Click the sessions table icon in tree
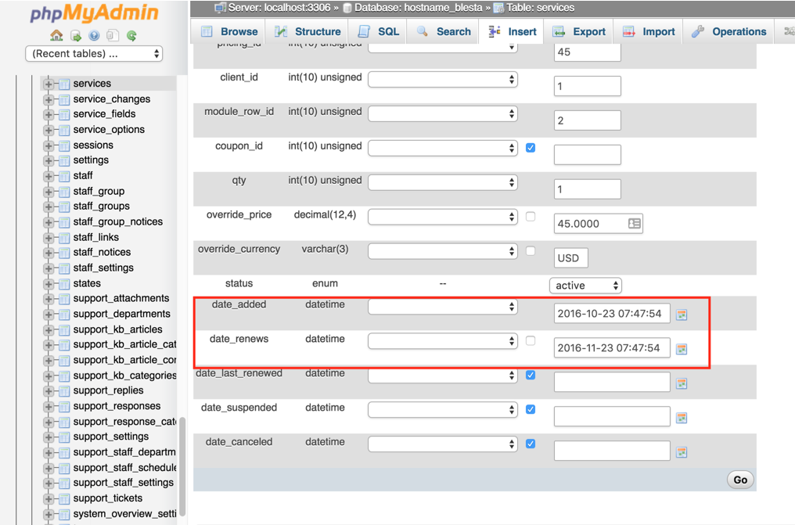 [64, 146]
